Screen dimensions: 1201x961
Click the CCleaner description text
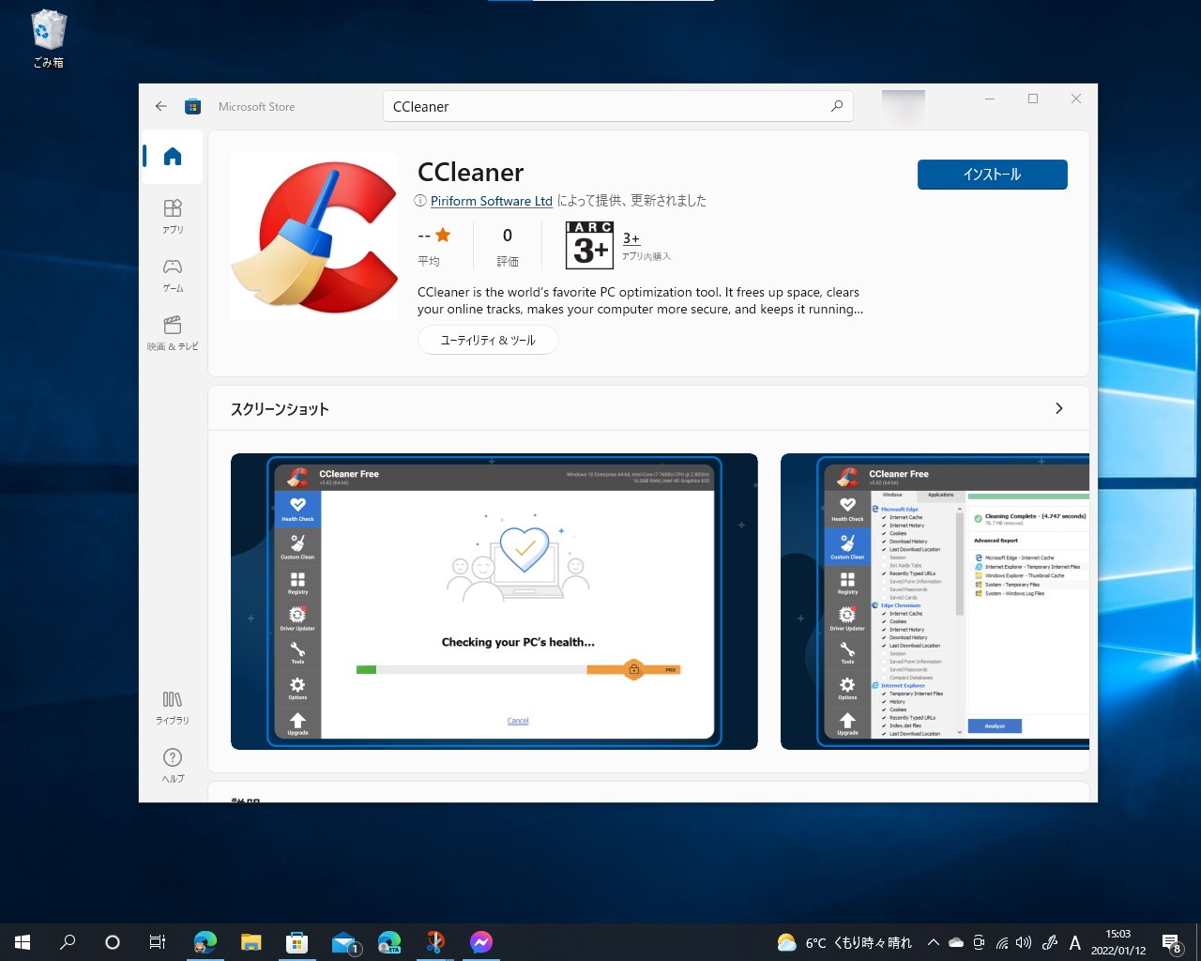pos(640,300)
